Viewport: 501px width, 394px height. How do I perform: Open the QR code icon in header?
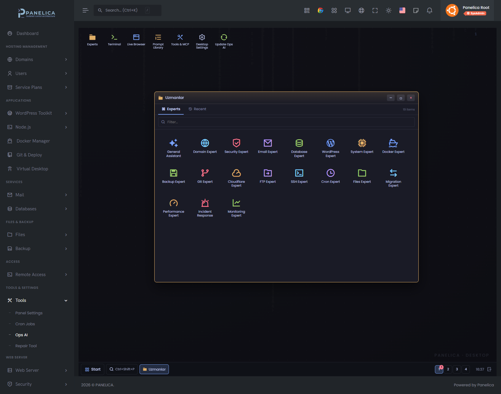307,10
